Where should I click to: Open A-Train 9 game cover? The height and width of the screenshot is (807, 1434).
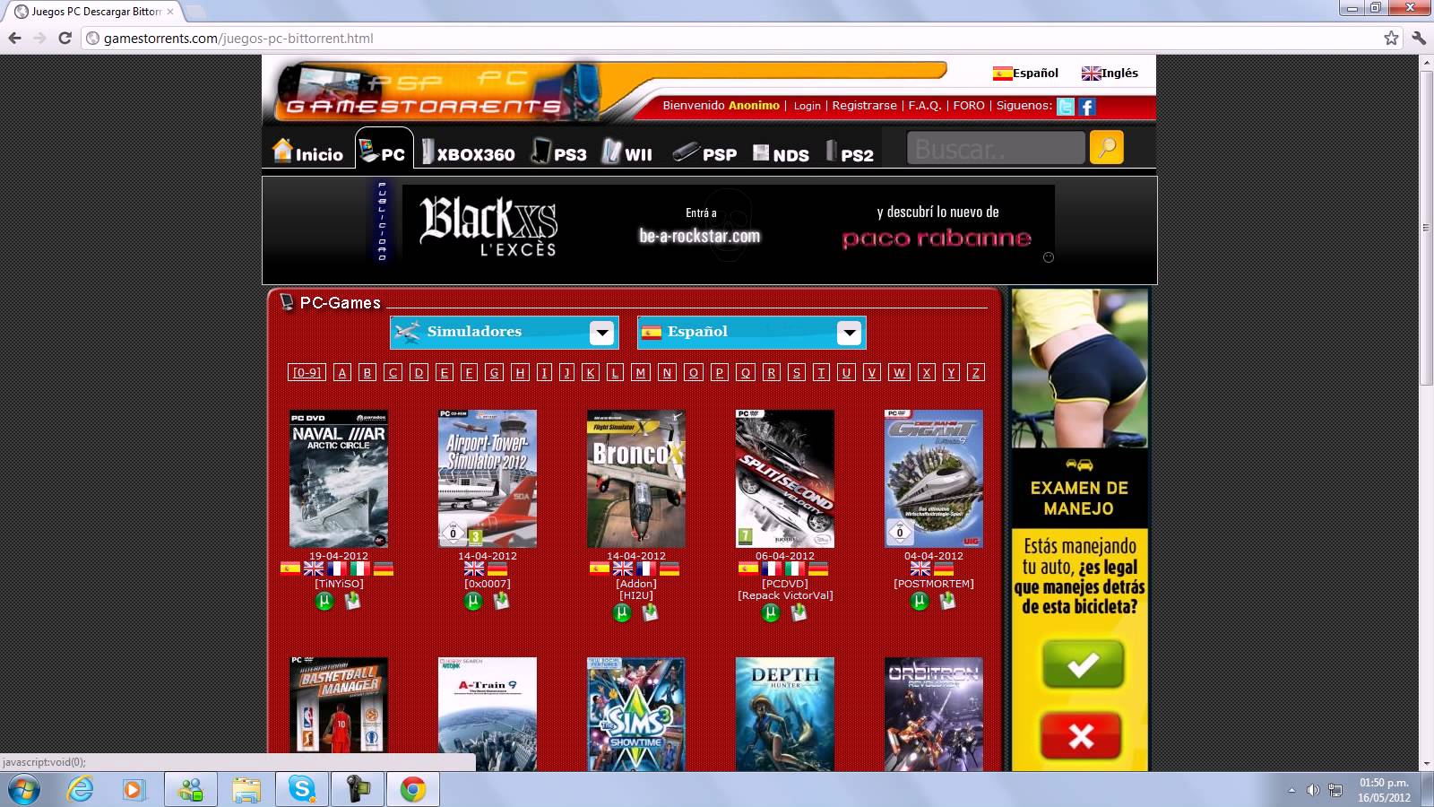(x=488, y=714)
